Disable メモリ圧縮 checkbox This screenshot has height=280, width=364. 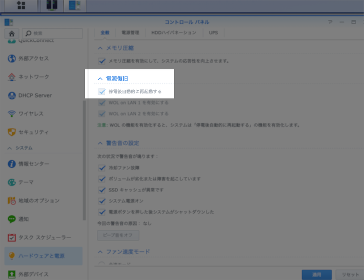(102, 61)
